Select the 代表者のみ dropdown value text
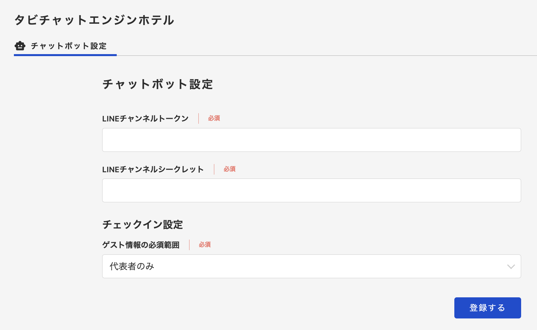This screenshot has height=330, width=537. click(132, 266)
